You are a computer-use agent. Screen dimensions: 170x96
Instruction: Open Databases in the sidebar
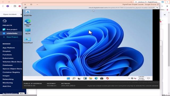(8, 65)
